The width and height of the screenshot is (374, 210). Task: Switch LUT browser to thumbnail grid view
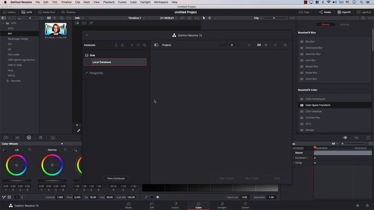(x=49, y=18)
